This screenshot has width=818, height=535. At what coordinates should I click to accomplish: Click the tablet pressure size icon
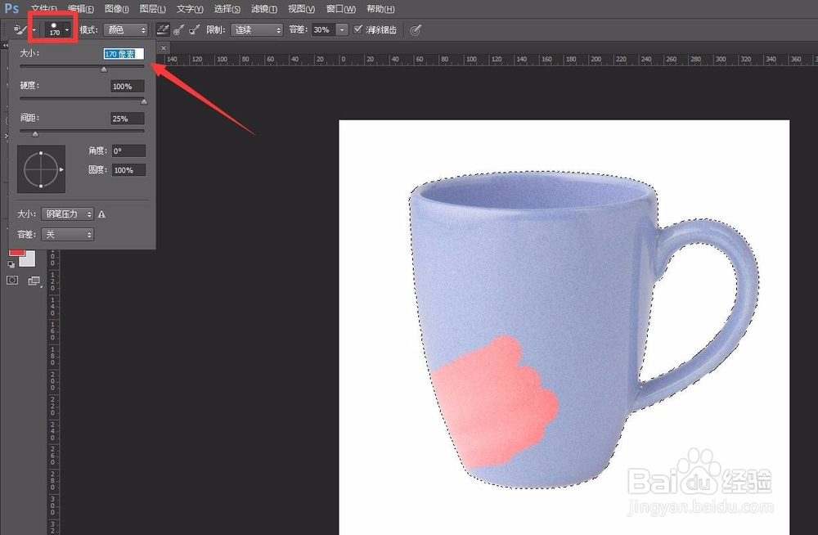(416, 29)
